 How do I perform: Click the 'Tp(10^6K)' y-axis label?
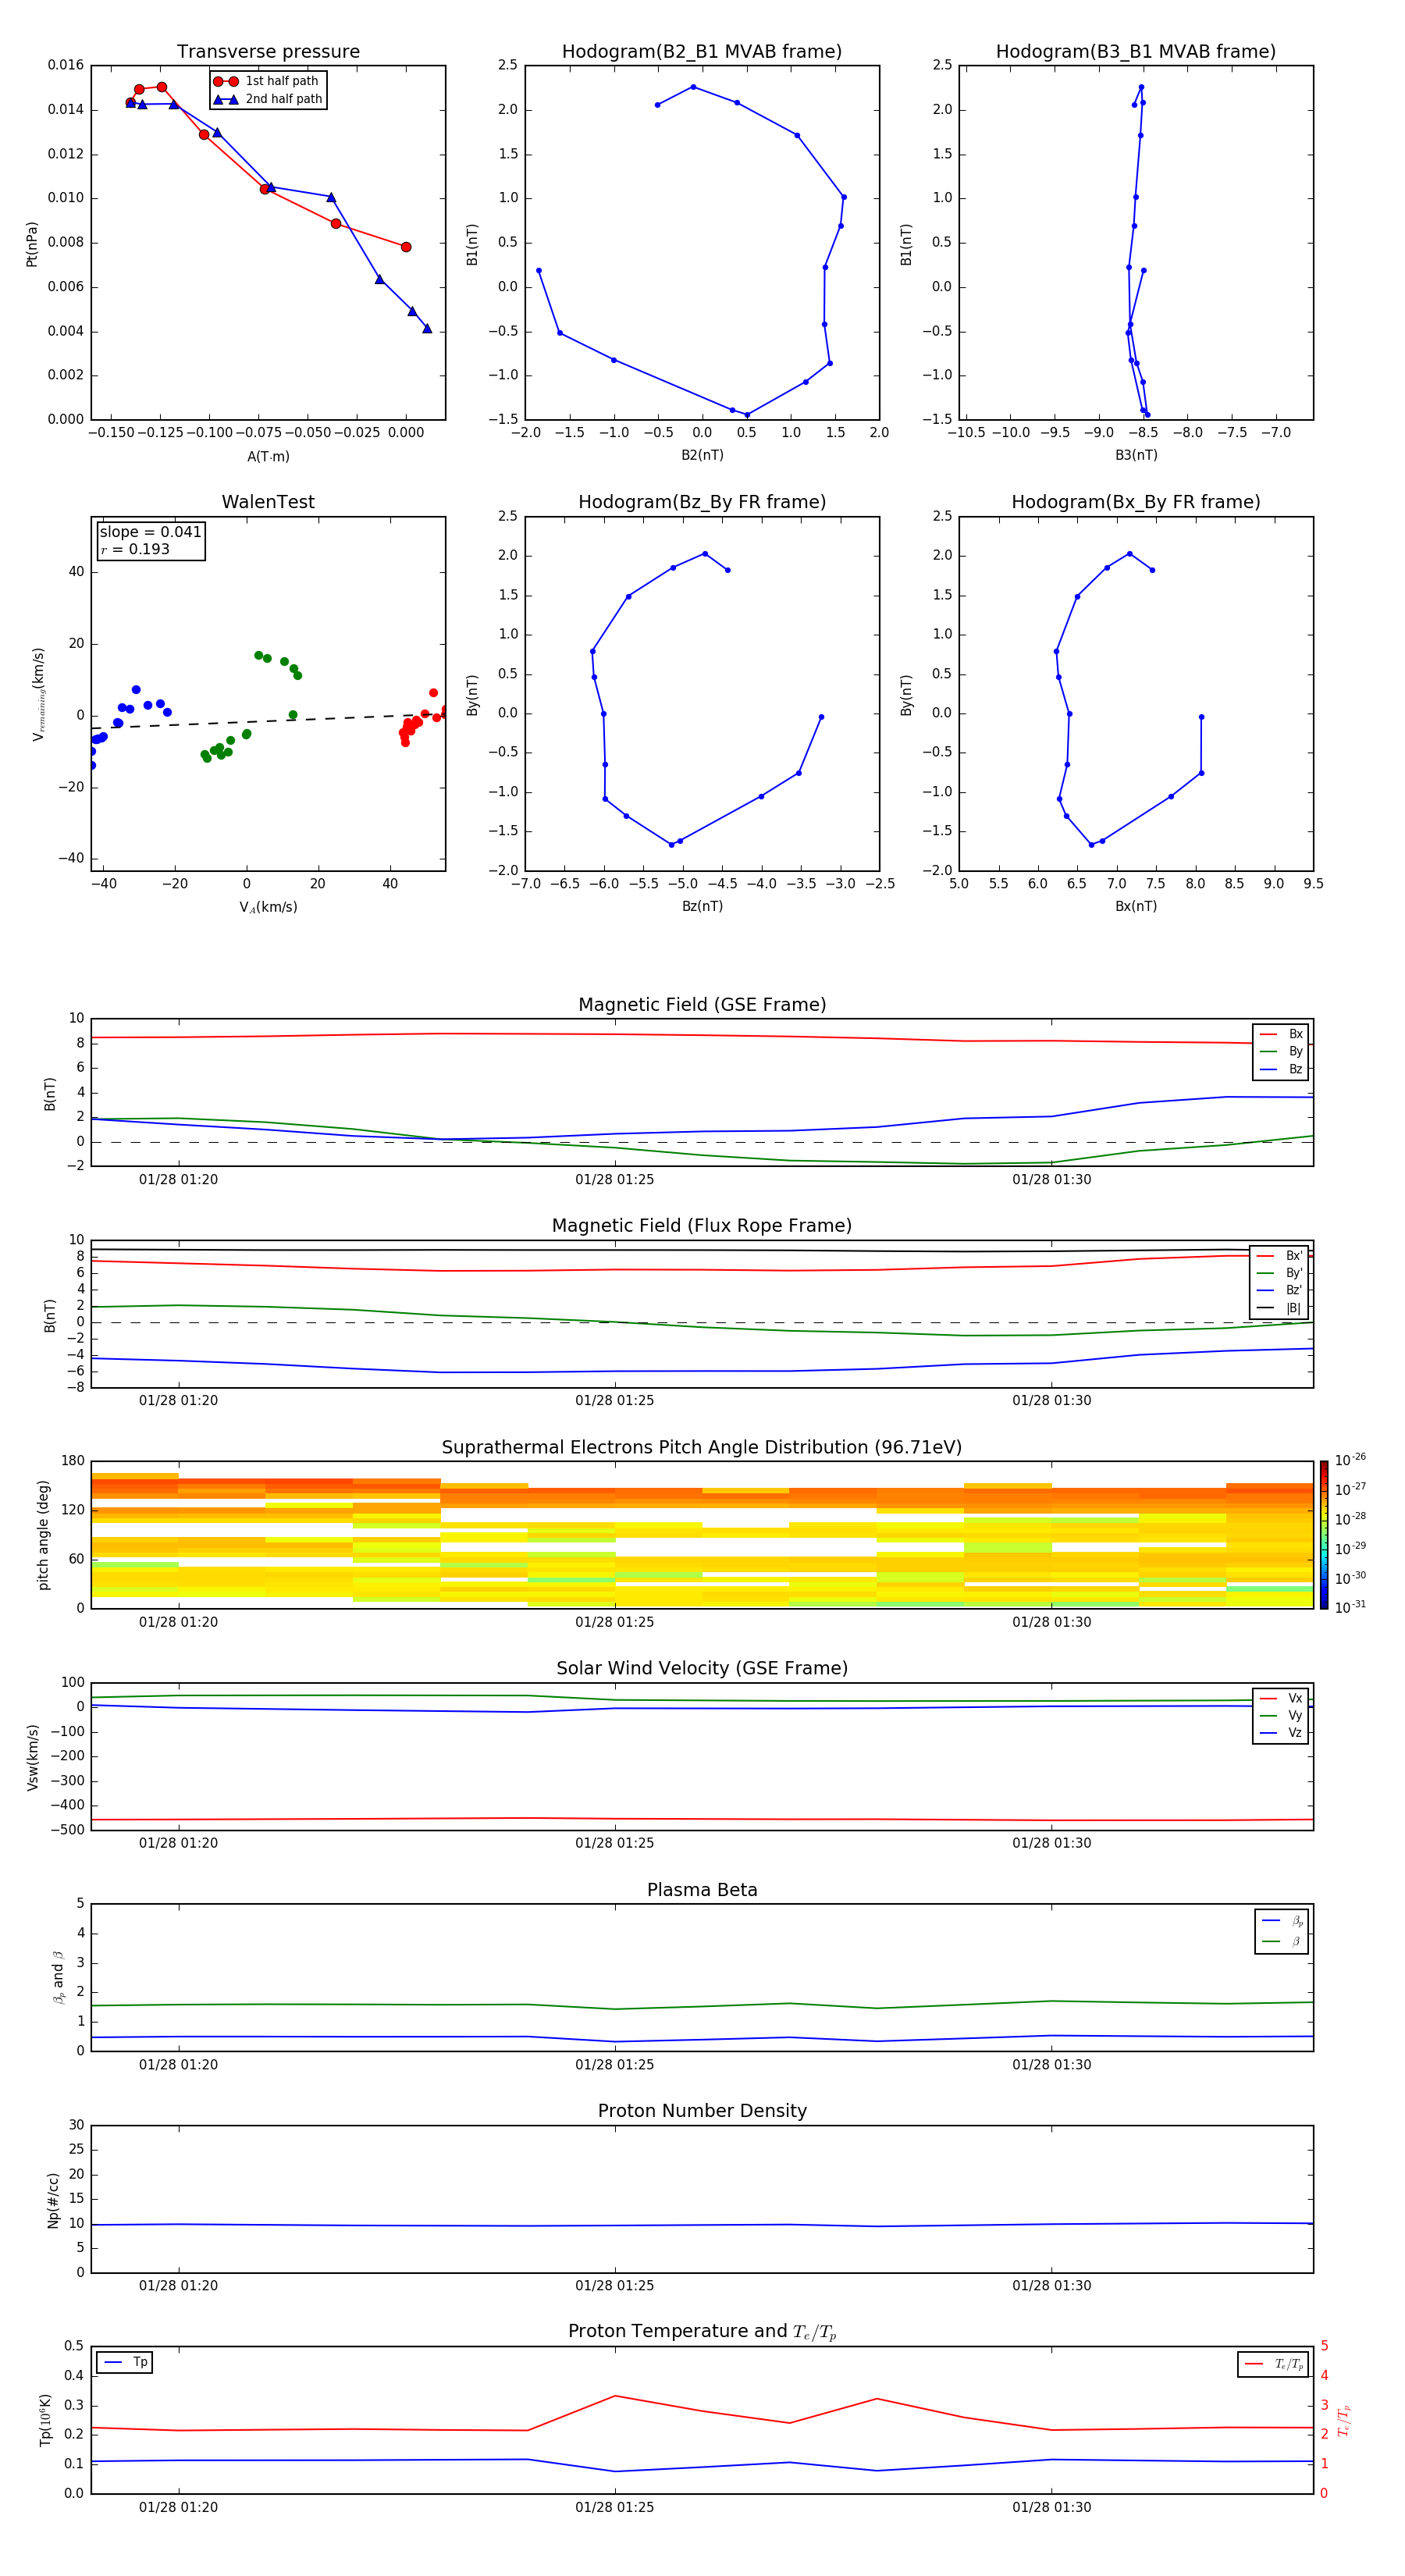coord(45,2420)
